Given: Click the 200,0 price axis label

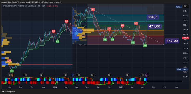Looking at the screenshot, I should pyautogui.click(x=185, y=63).
